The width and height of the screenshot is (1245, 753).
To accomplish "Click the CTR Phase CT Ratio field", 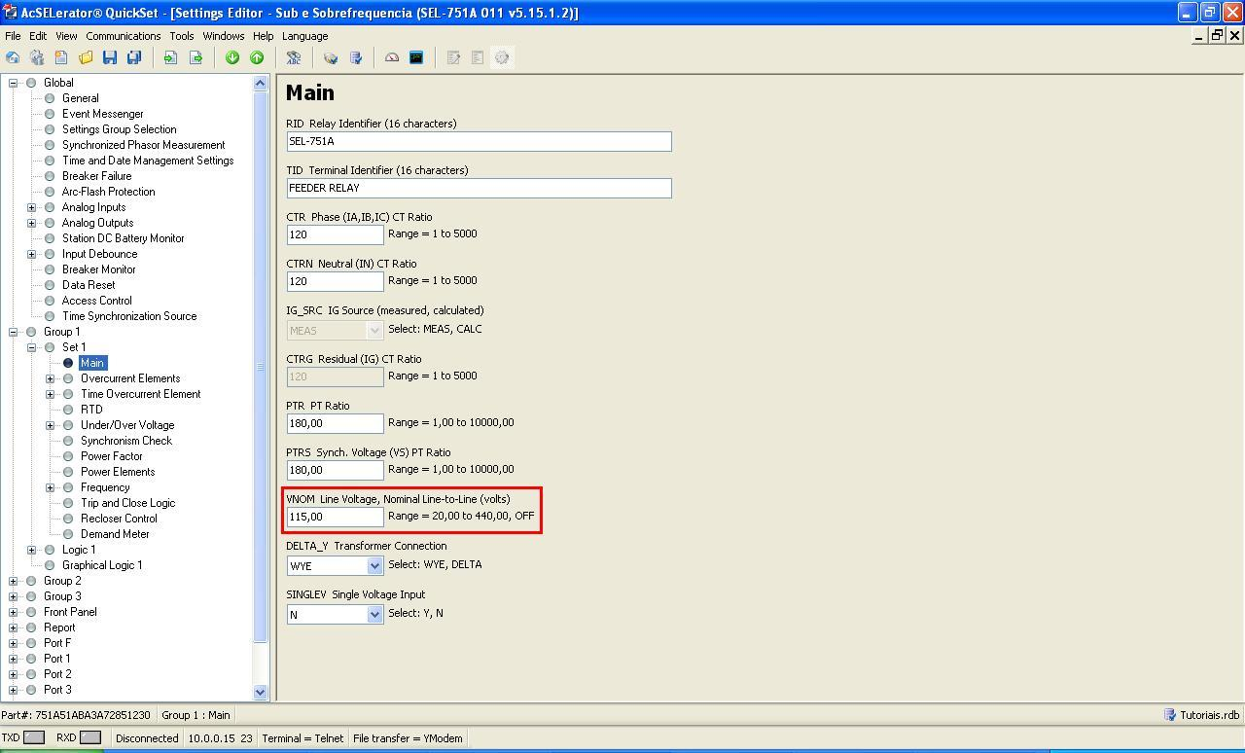I will click(x=335, y=234).
